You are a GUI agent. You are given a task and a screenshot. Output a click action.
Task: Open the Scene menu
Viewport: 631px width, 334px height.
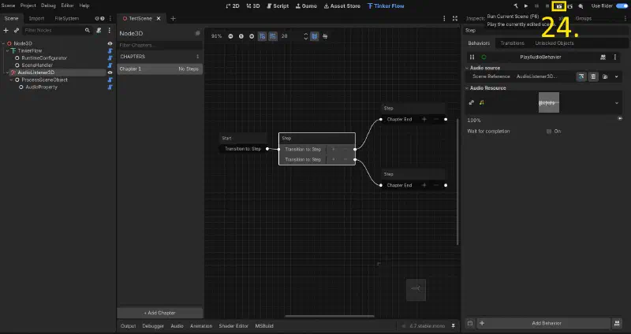8,6
